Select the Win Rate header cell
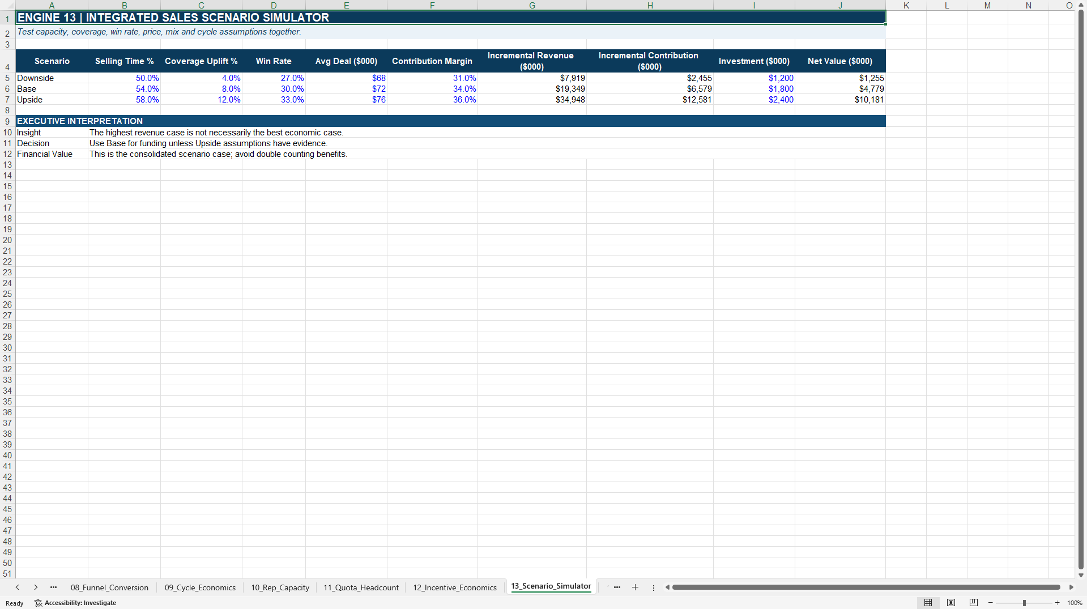 [274, 61]
